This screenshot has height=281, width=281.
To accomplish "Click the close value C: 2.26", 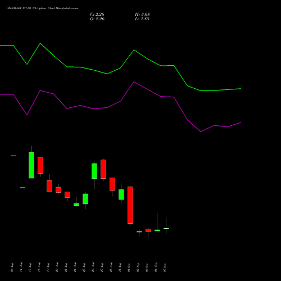I will tap(97, 15).
